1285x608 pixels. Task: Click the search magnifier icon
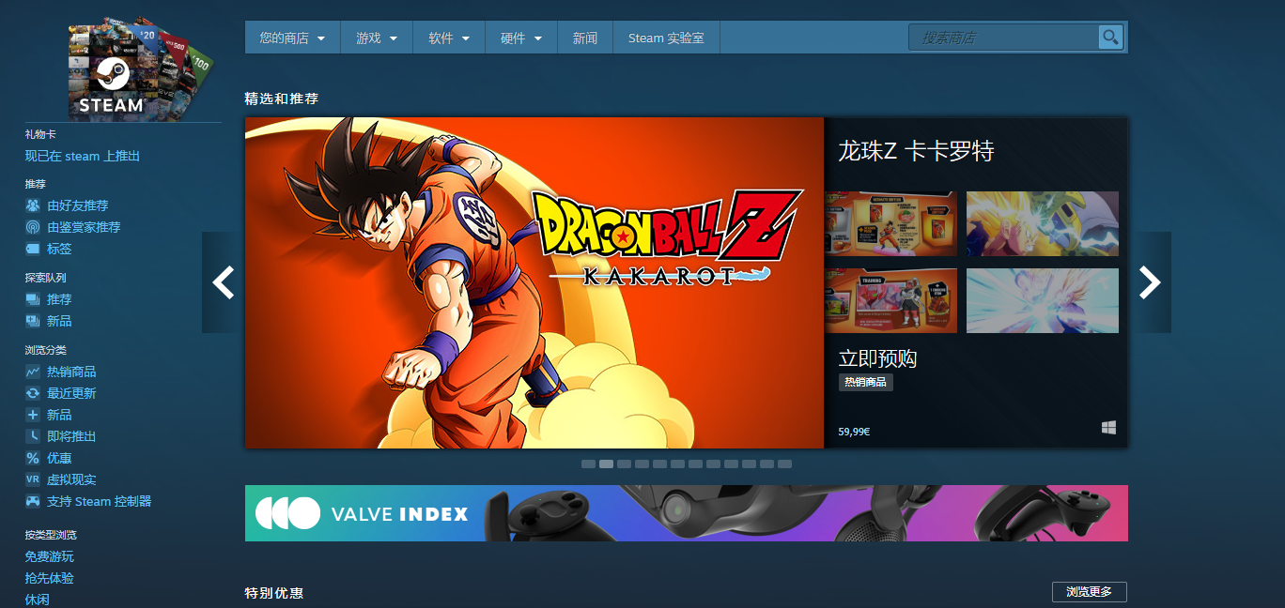point(1110,38)
